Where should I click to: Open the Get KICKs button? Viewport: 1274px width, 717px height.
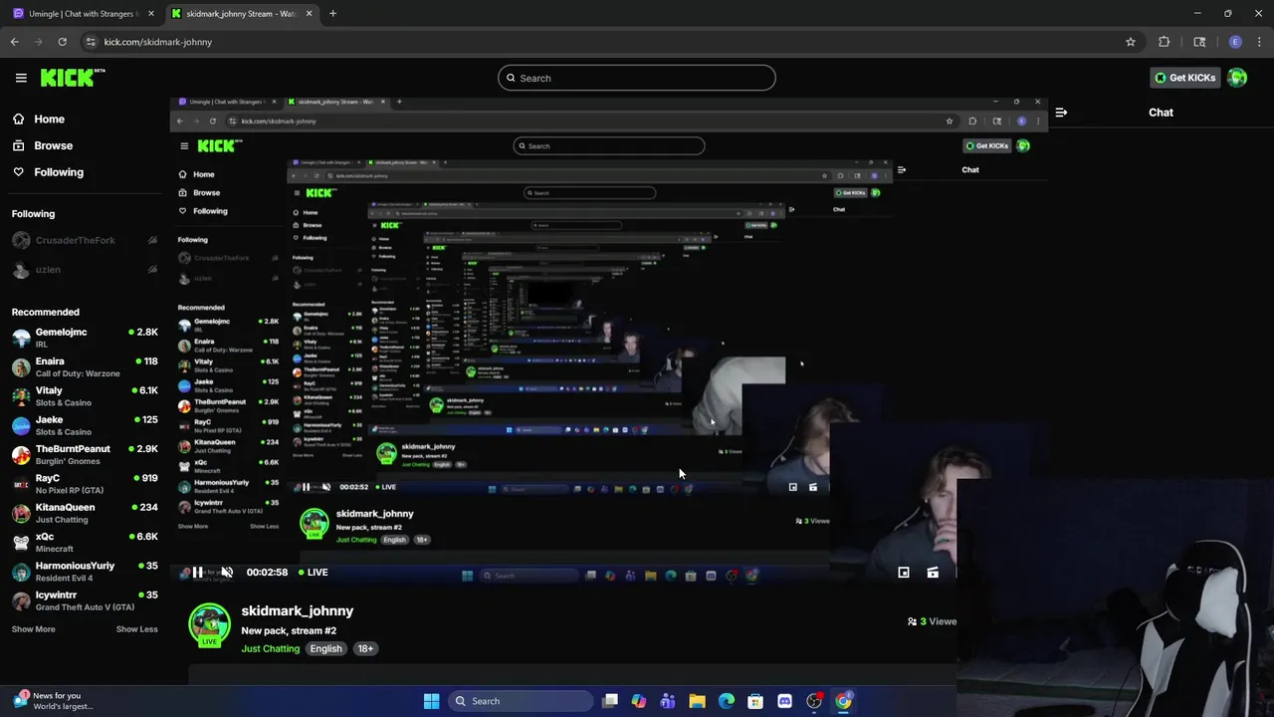tap(1184, 78)
